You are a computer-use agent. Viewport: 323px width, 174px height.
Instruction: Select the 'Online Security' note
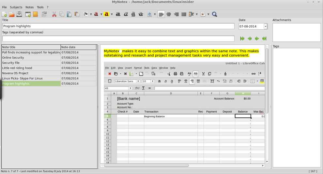tap(49, 58)
